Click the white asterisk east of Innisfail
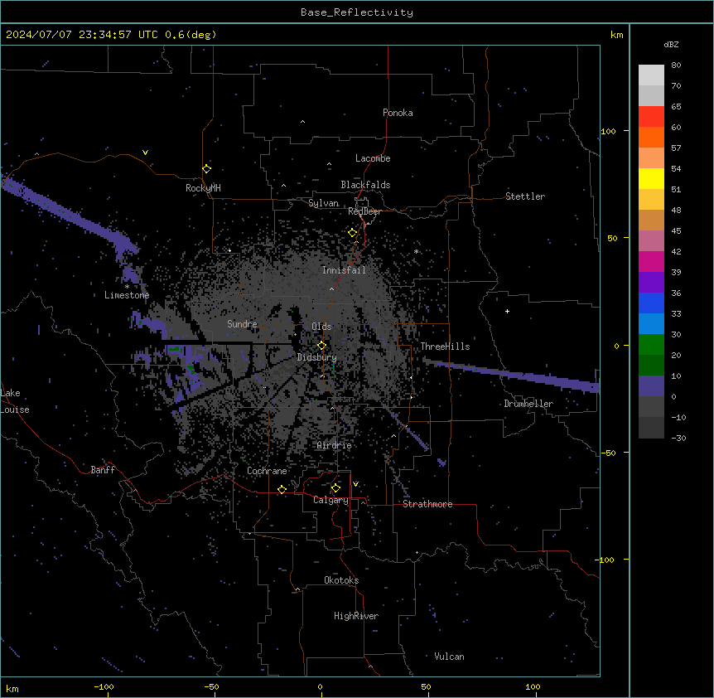 [416, 251]
